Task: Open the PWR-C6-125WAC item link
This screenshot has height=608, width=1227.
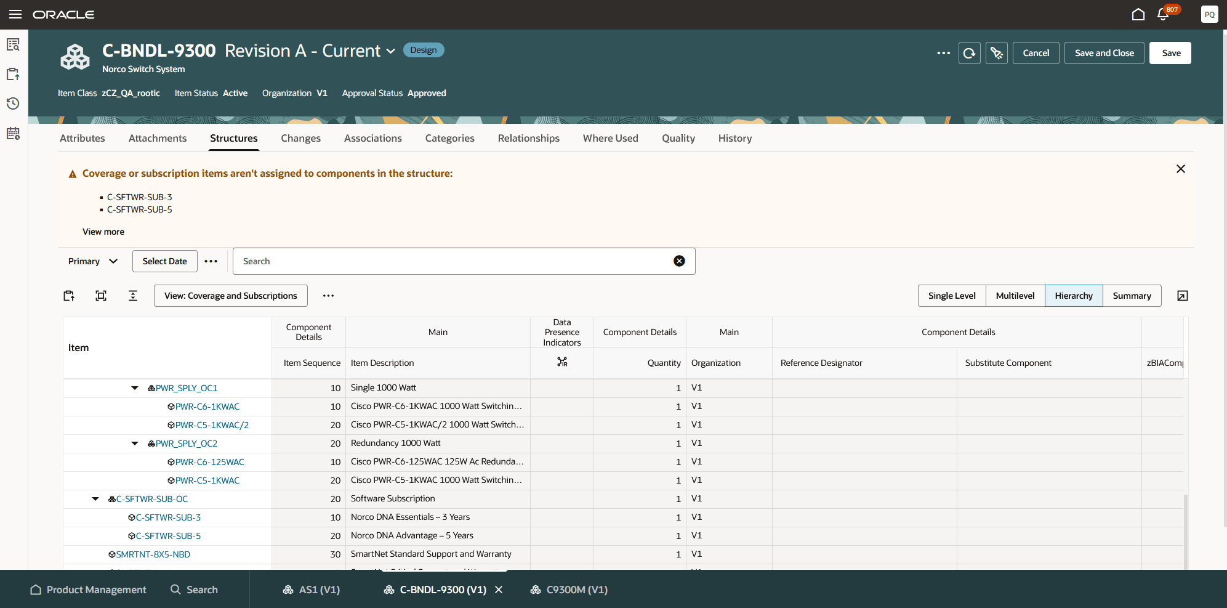Action: [x=210, y=462]
